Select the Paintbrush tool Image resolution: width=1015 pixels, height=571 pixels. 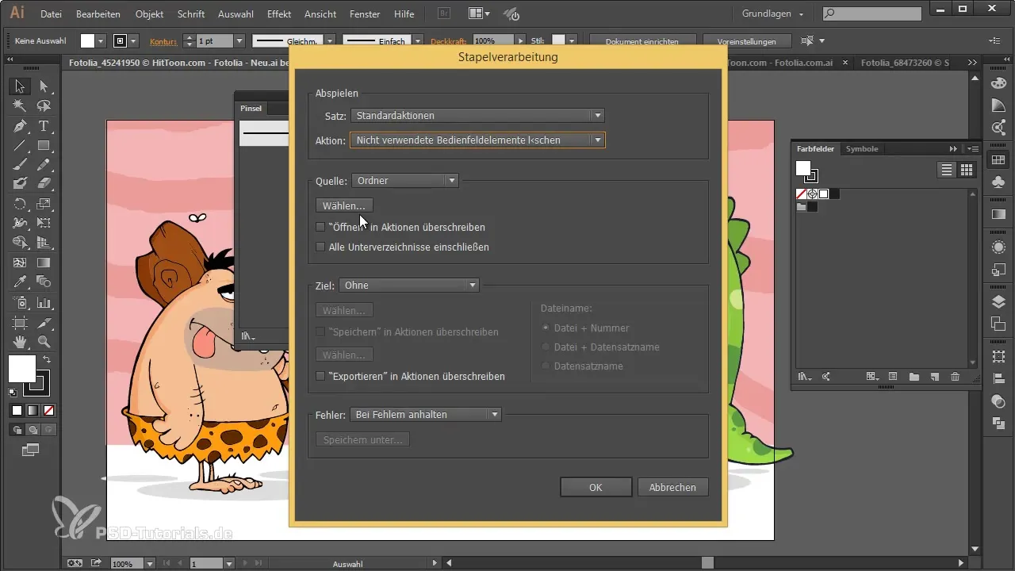(21, 164)
